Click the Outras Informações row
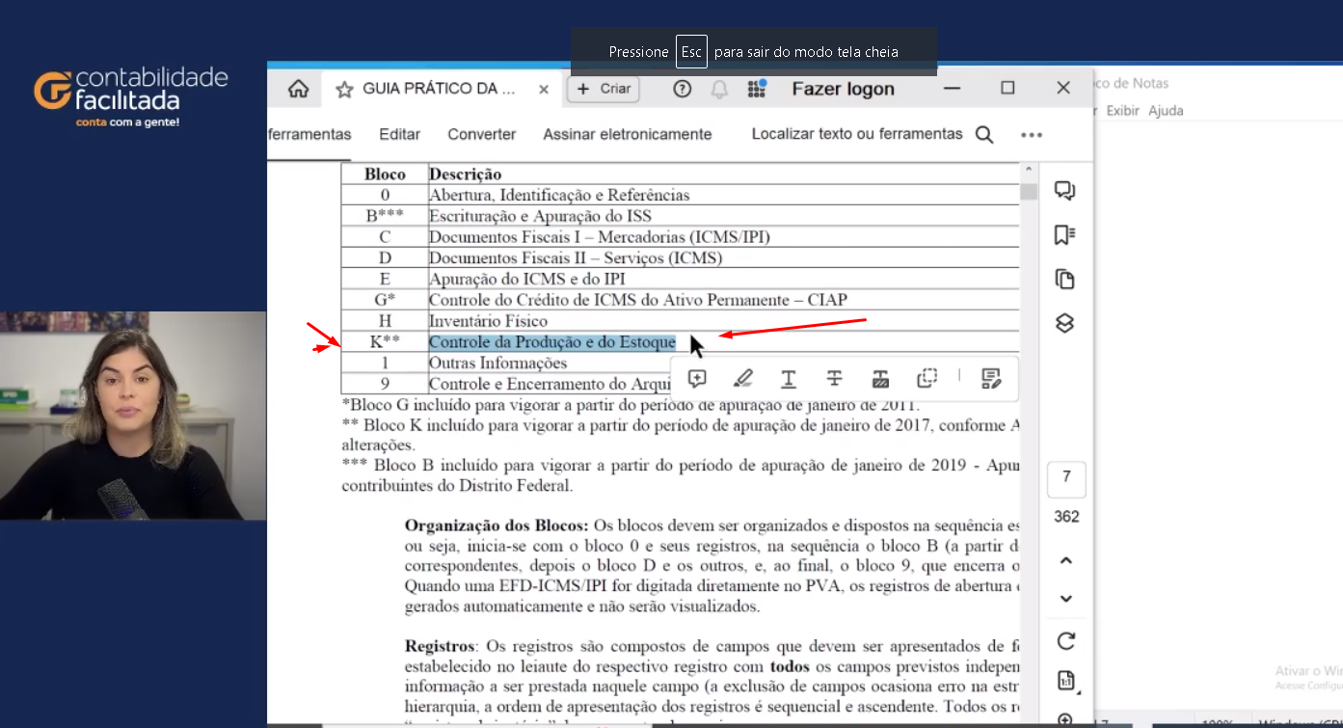This screenshot has height=728, width=1343. coord(680,364)
